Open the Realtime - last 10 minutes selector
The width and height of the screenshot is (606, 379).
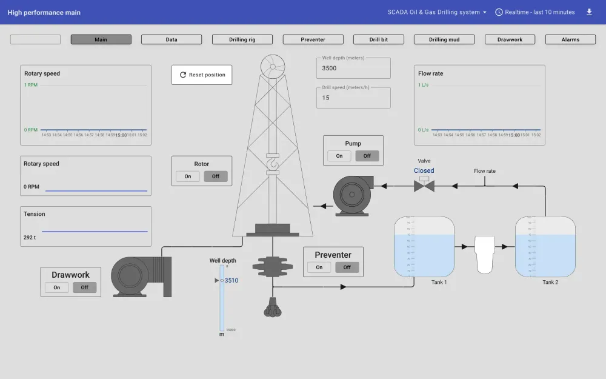click(535, 12)
